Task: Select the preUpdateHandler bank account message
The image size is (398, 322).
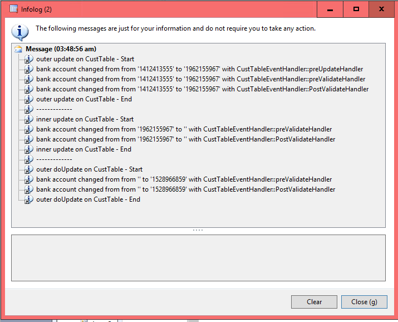Action: click(x=199, y=69)
